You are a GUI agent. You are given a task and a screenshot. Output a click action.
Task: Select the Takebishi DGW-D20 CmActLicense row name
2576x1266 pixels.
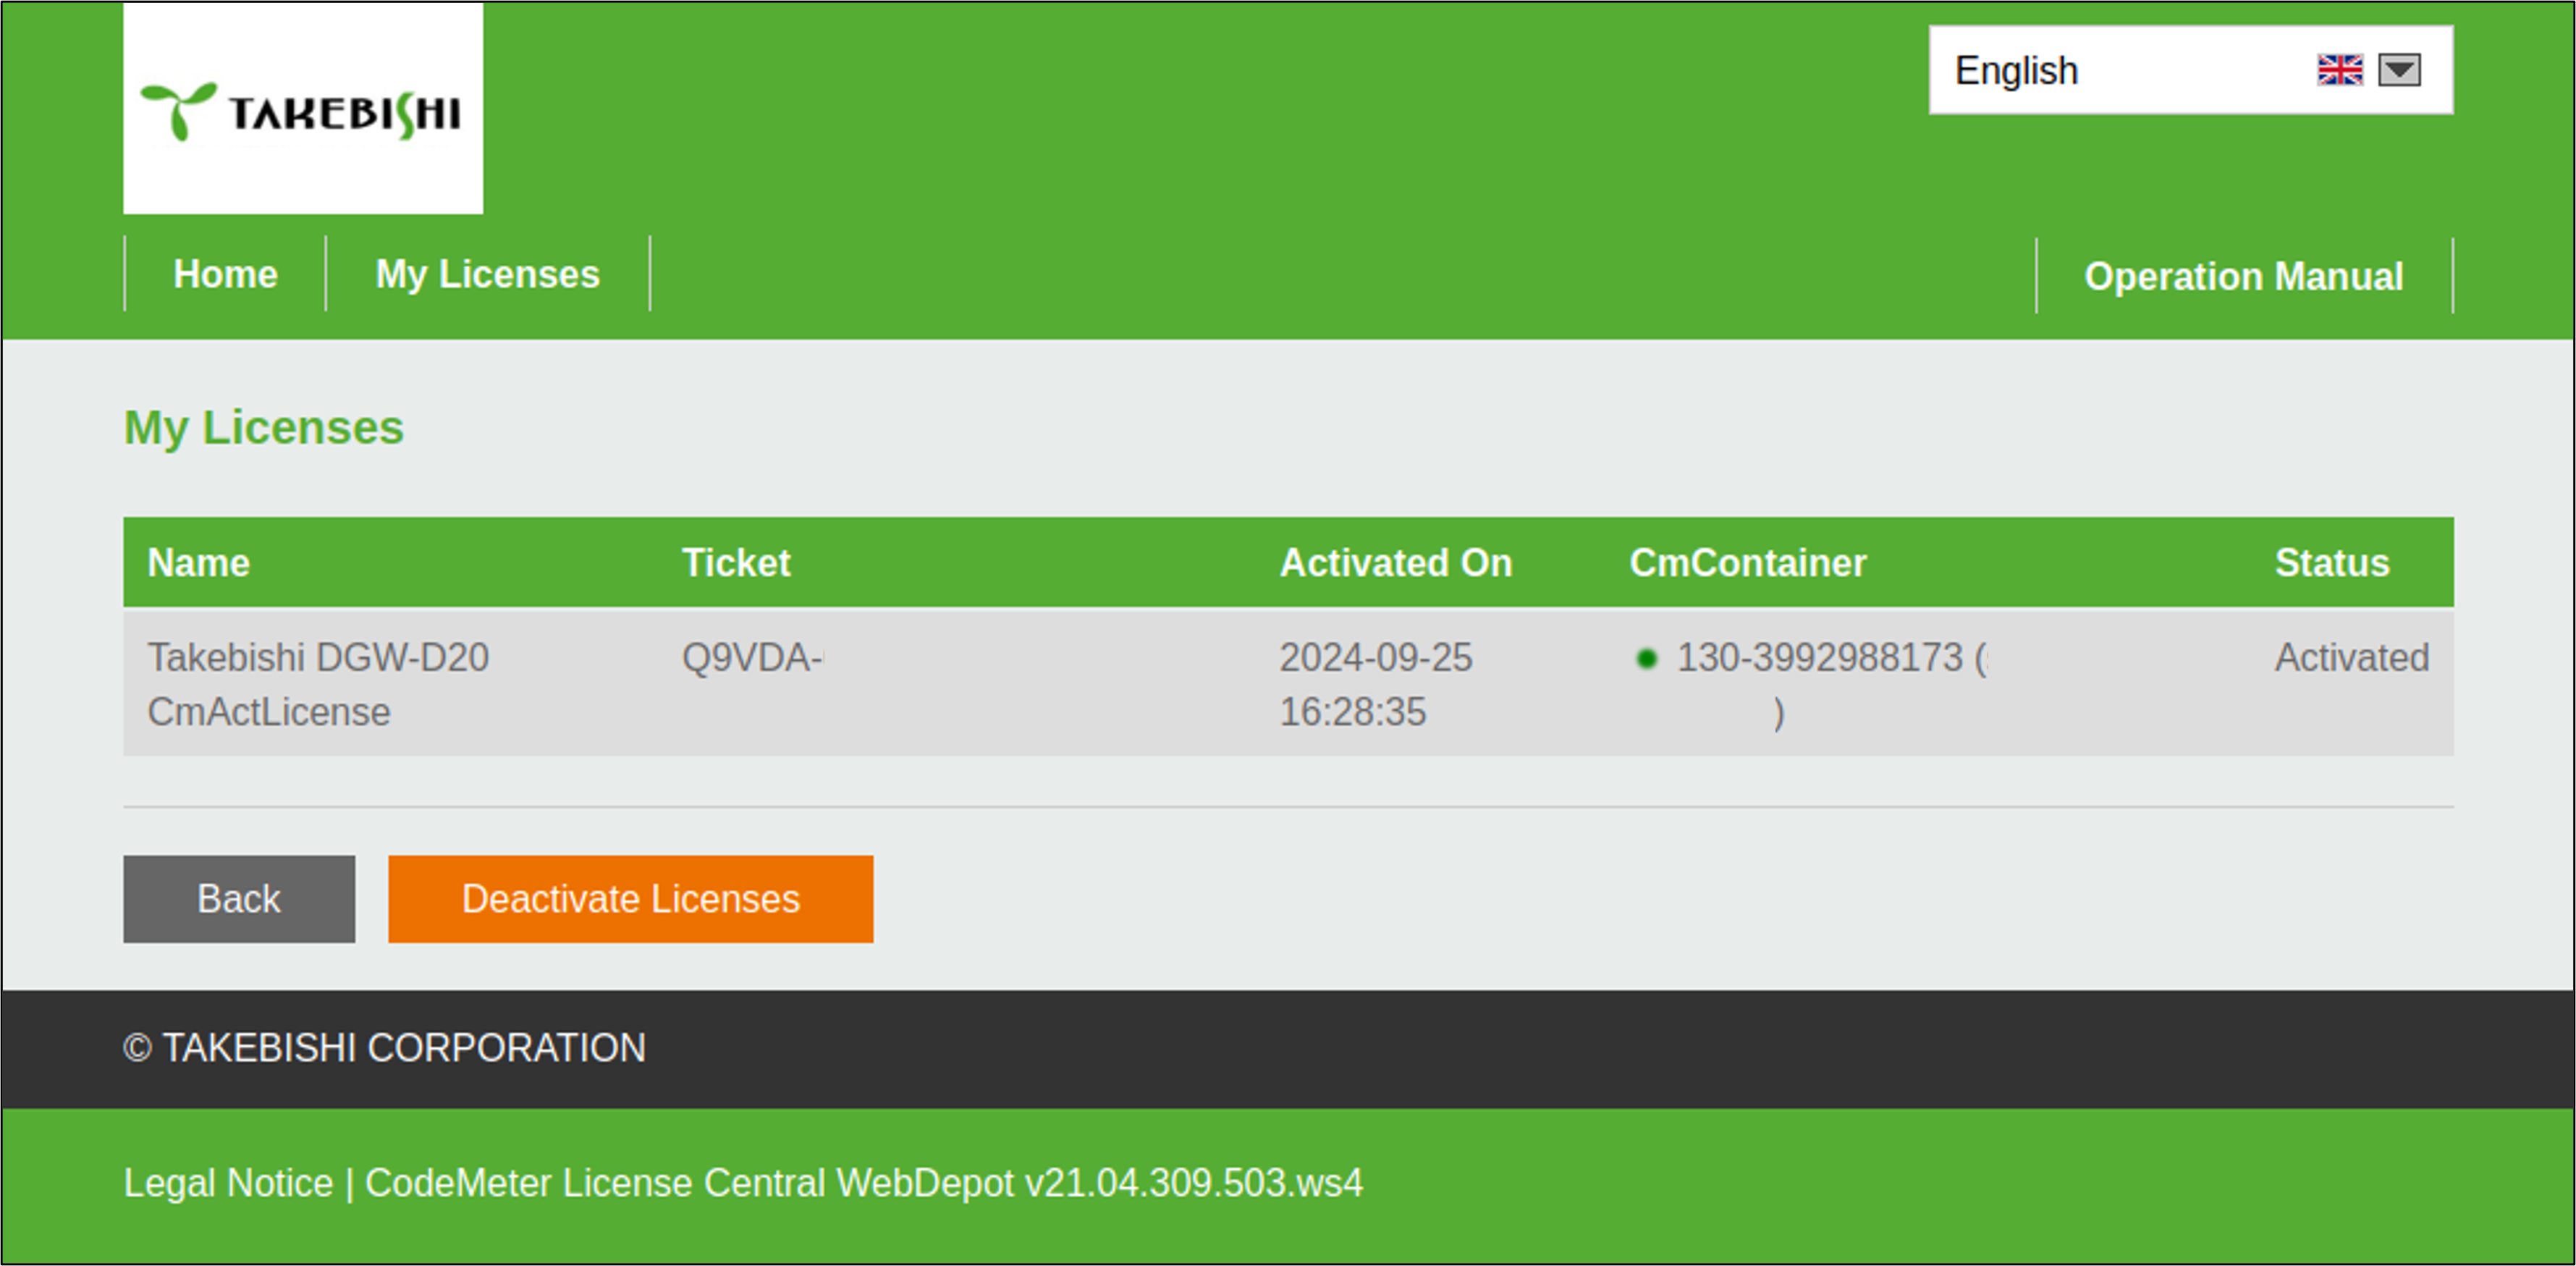coord(318,684)
